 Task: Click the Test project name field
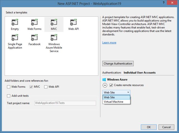(65, 103)
